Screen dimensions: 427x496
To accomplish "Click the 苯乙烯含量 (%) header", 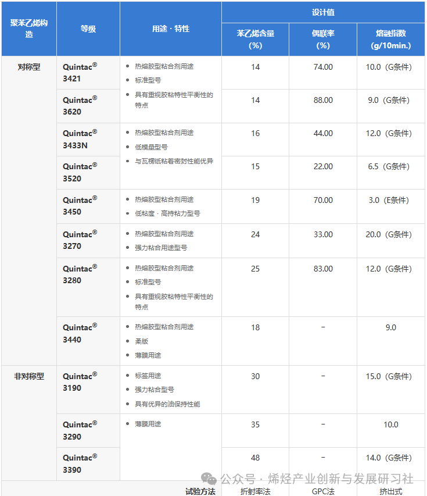I will point(256,39).
